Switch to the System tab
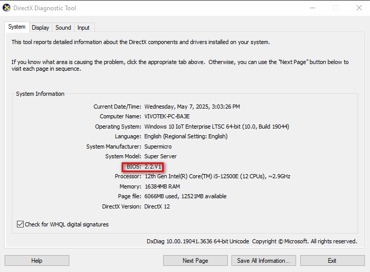The image size is (370, 272). 17,27
